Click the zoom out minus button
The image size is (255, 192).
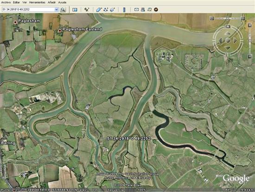pos(250,57)
